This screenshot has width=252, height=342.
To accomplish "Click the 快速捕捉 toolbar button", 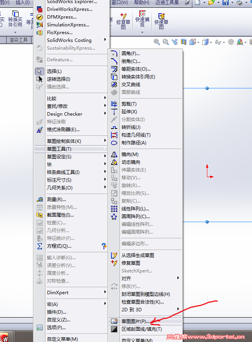I will 142,19.
